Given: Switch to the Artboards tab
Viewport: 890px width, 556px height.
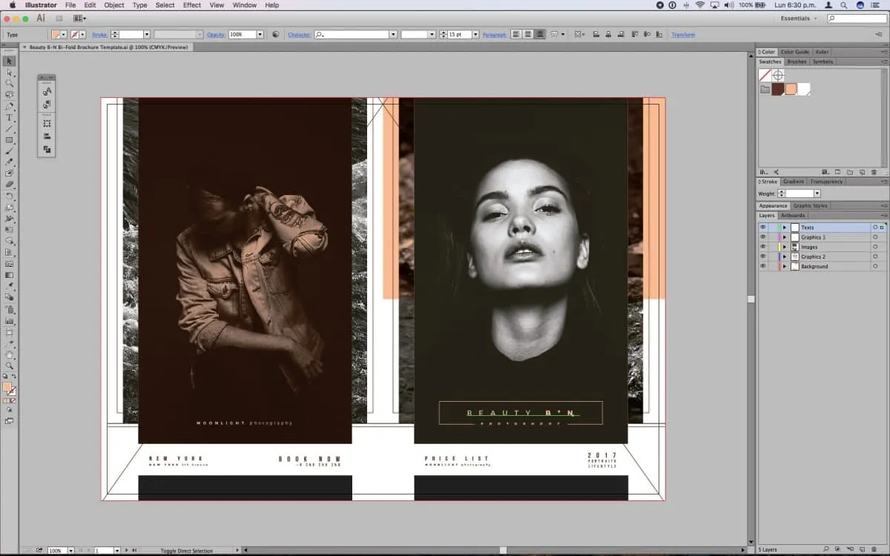Looking at the screenshot, I should 792,215.
